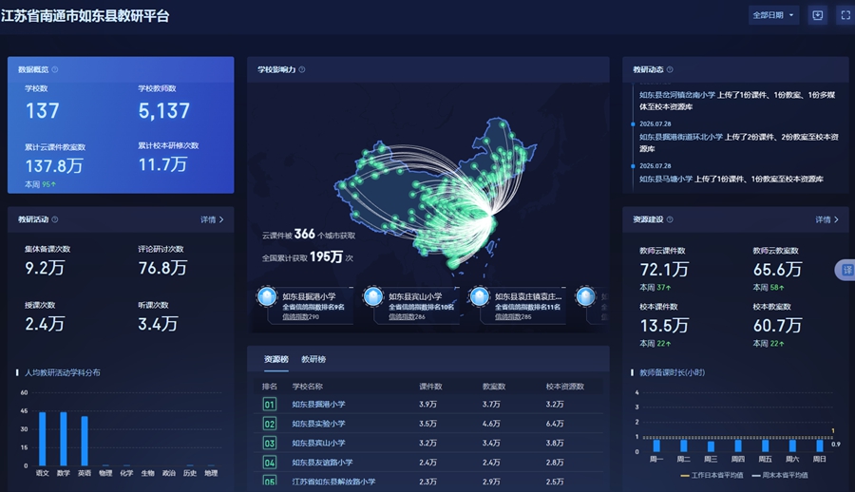
Task: Open 如东县马塘小学 link in 教研动态
Action: click(665, 179)
